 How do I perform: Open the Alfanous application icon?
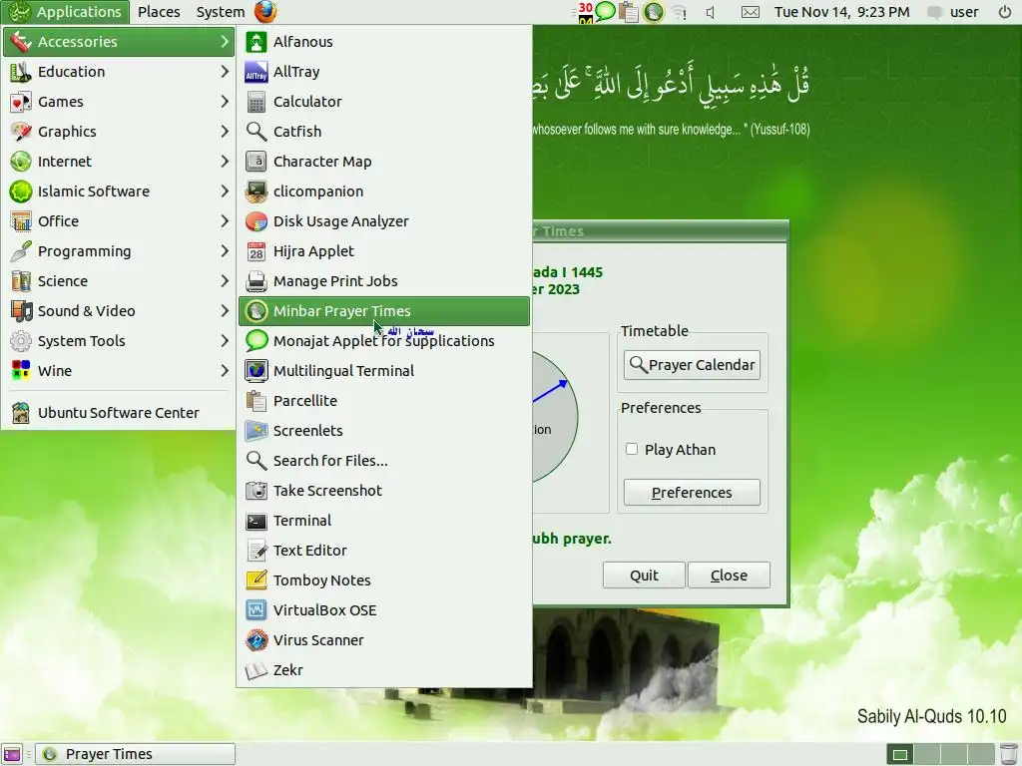click(x=256, y=42)
